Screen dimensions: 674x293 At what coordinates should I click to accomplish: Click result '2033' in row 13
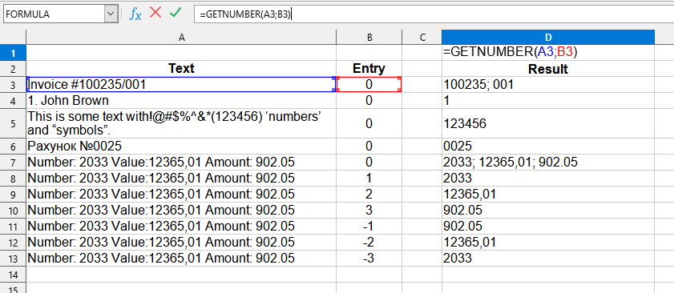click(548, 259)
